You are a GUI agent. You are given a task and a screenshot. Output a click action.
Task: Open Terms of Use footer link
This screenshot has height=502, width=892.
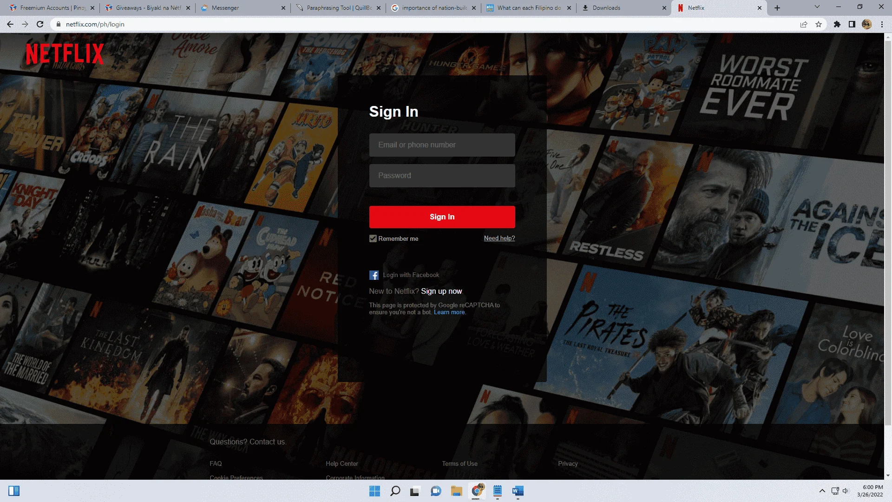pyautogui.click(x=459, y=464)
